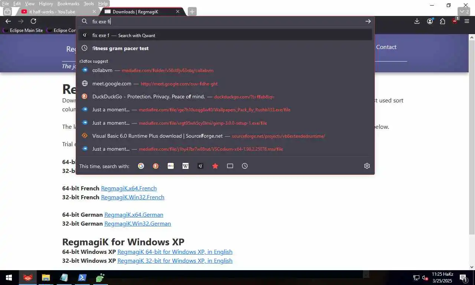Open RegmagiK 32-bit for Windows XP link
Viewport: 475px width, 285px height.
pos(175,261)
